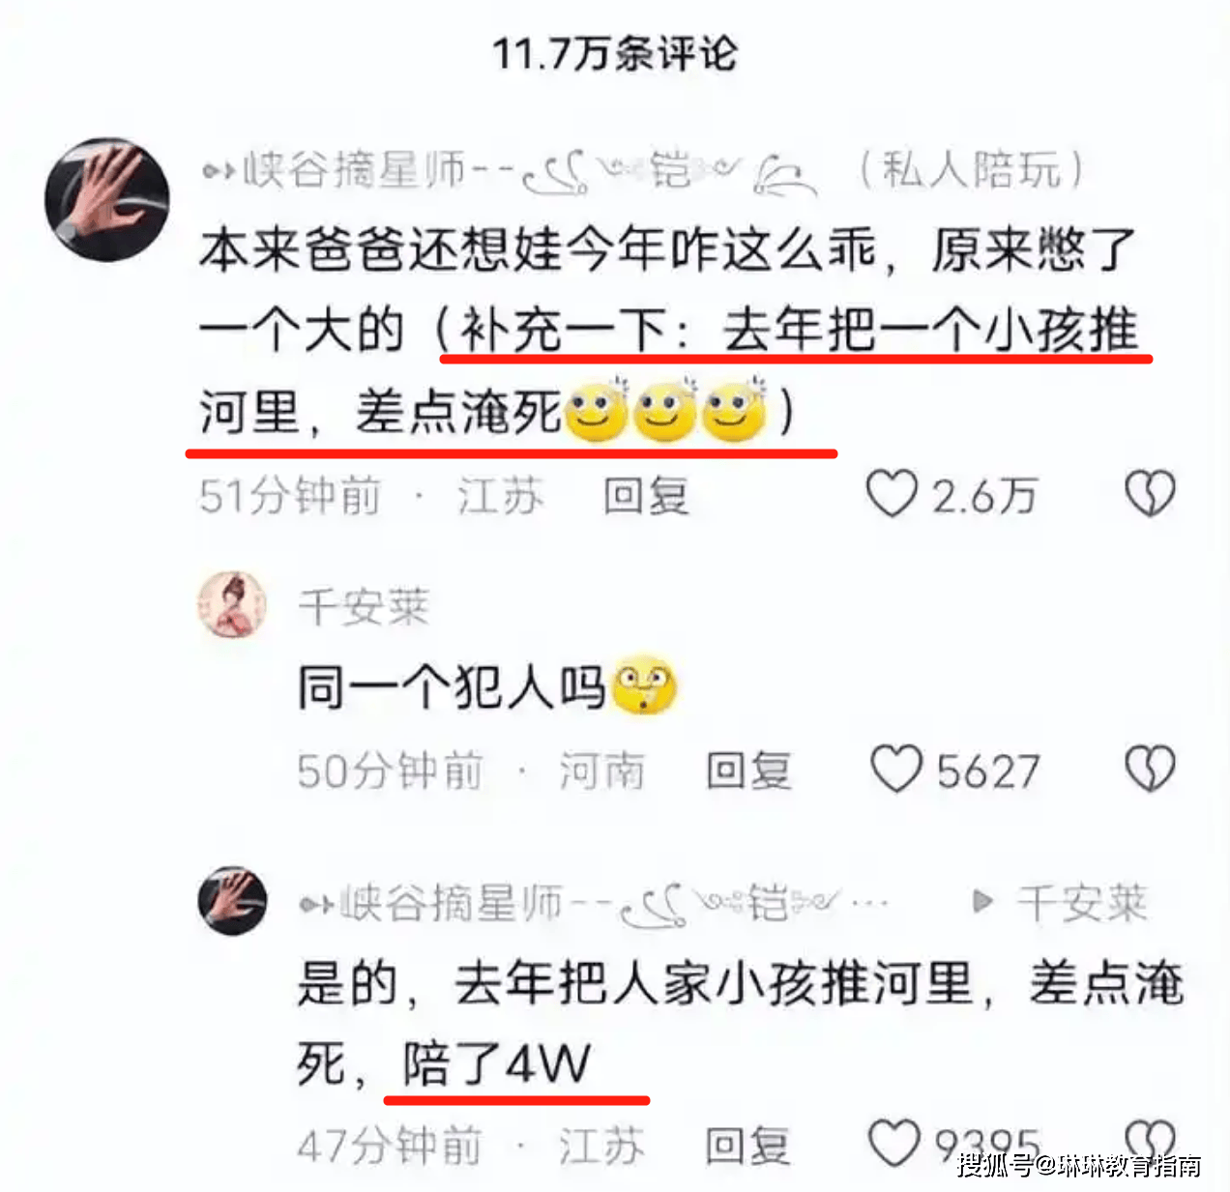Open 峡谷摘星师 hand avatar on top comment
Viewport: 1230px width, 1192px height.
click(107, 199)
